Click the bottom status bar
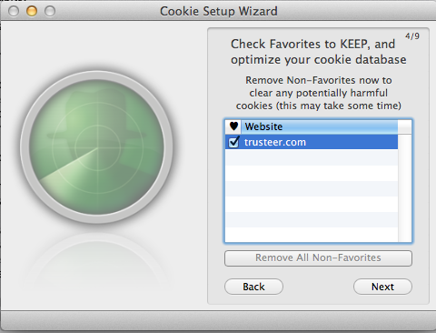 (218, 321)
